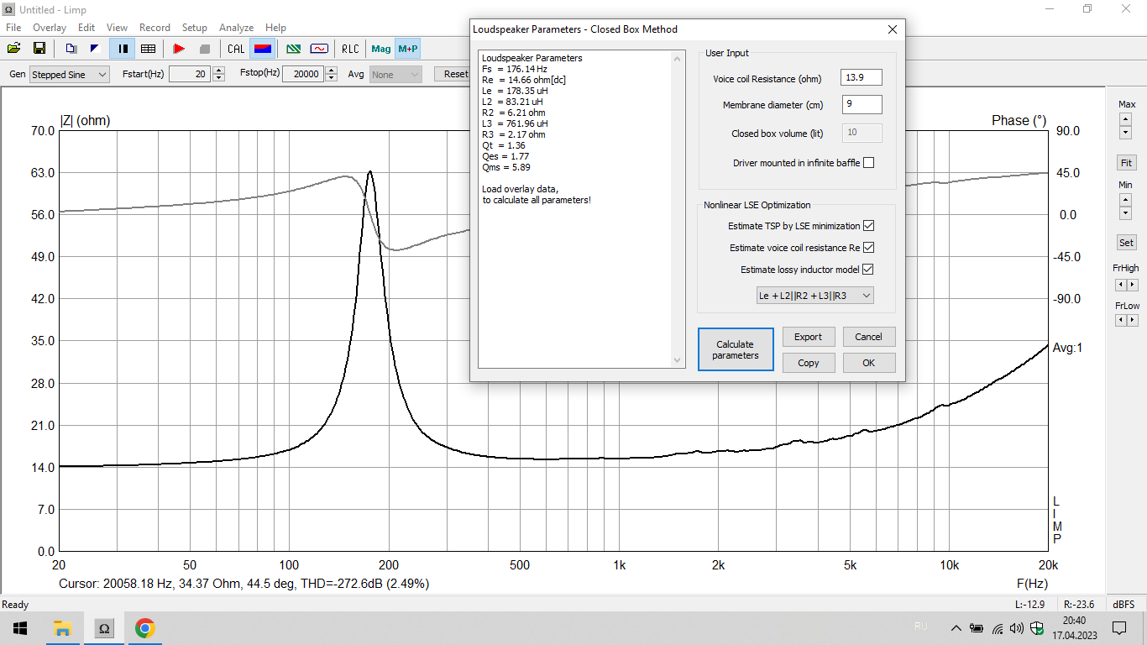This screenshot has height=645, width=1147.
Task: Switch to Mag view toolbar button
Action: point(381,49)
